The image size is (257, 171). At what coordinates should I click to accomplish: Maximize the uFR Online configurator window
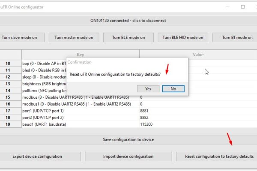tap(243, 7)
